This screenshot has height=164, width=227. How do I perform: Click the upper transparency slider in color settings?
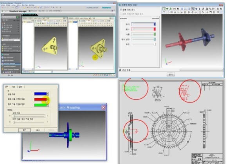pos(29,116)
